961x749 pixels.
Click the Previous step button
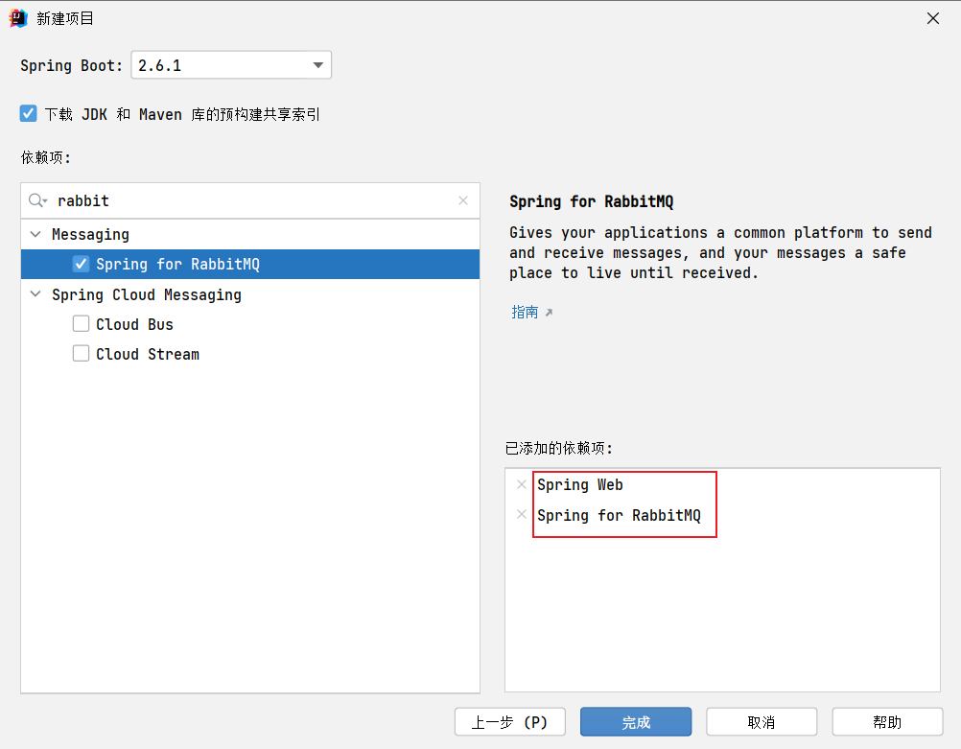pyautogui.click(x=510, y=722)
